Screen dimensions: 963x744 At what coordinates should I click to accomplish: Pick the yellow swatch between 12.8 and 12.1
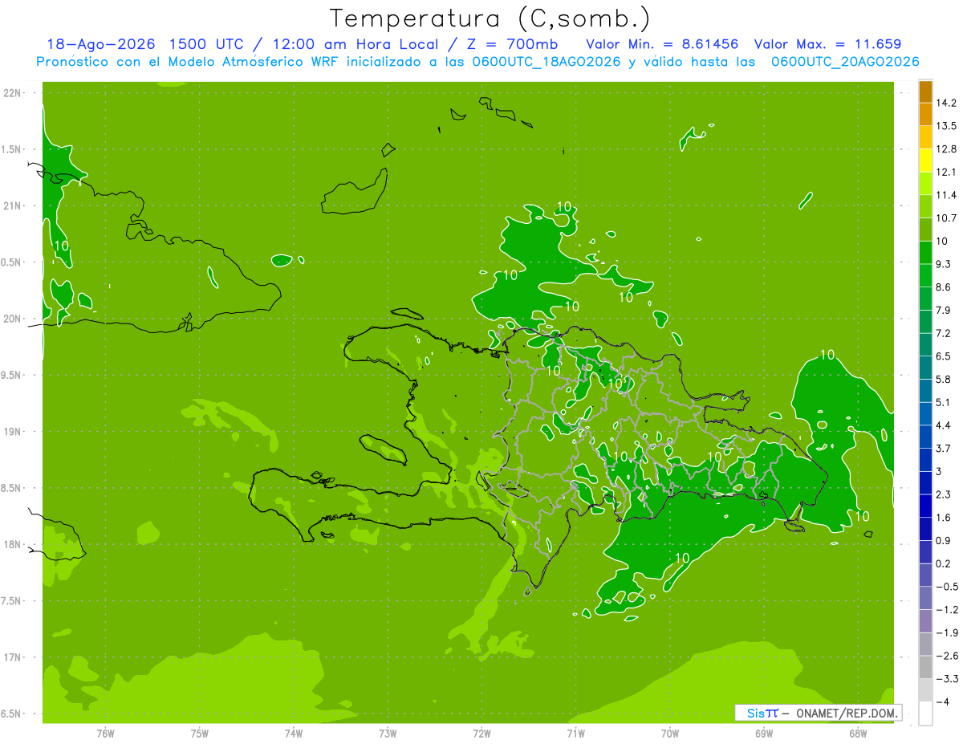pyautogui.click(x=925, y=161)
